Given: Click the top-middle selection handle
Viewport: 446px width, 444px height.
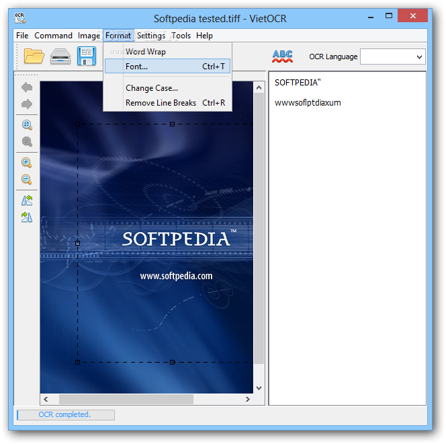Looking at the screenshot, I should point(172,124).
